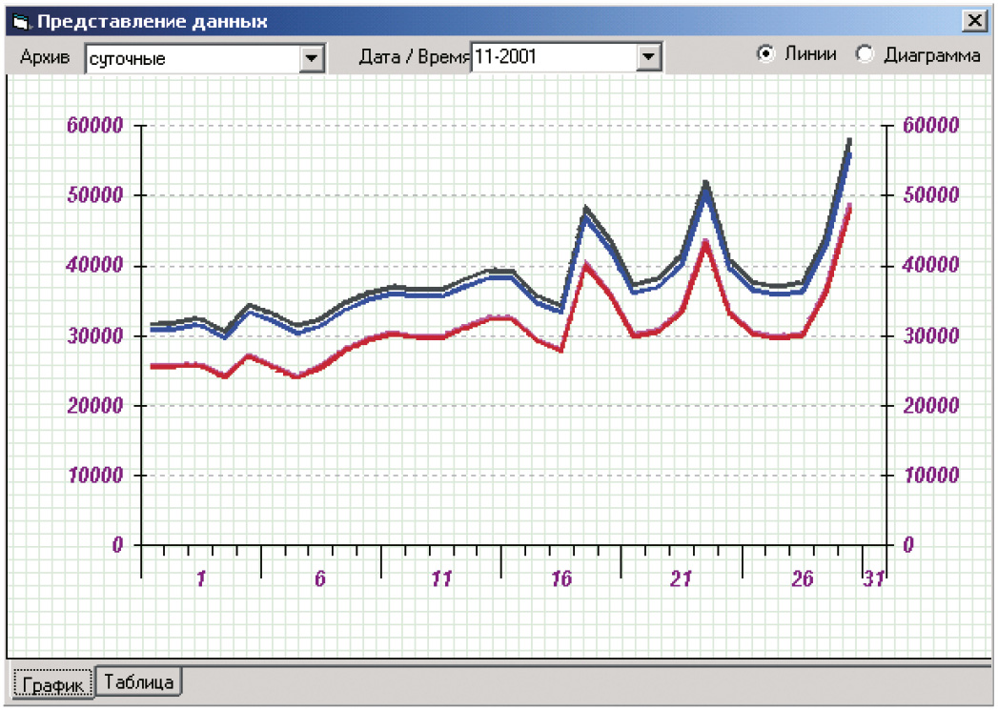Click the right axis value 30000
This screenshot has height=710, width=998.
tap(930, 335)
